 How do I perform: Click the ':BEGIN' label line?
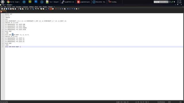pyautogui.click(x=7, y=17)
